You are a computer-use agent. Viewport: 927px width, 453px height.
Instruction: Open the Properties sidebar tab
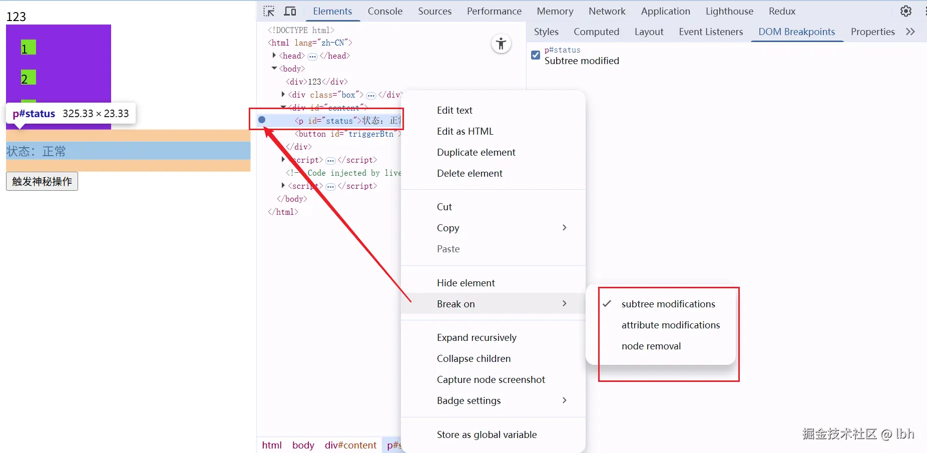point(873,32)
